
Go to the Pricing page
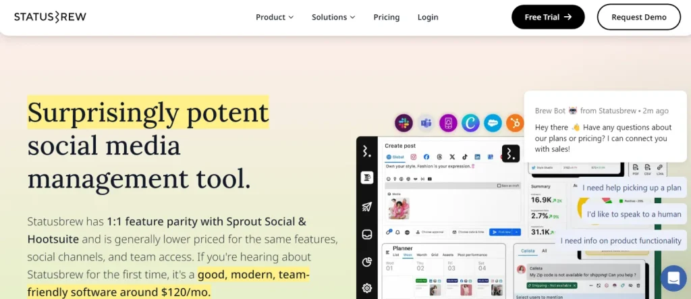pos(387,17)
